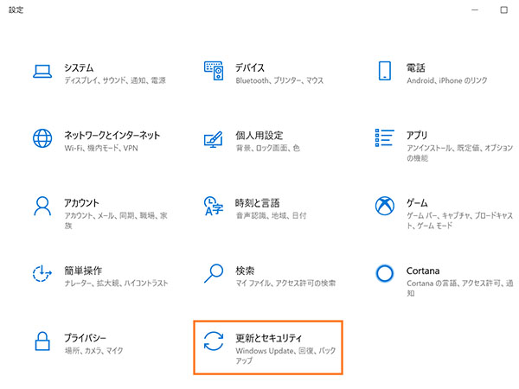Image resolution: width=519 pixels, height=389 pixels.
Task: Click the 時刻と言語 clock icon
Action: coord(214,206)
